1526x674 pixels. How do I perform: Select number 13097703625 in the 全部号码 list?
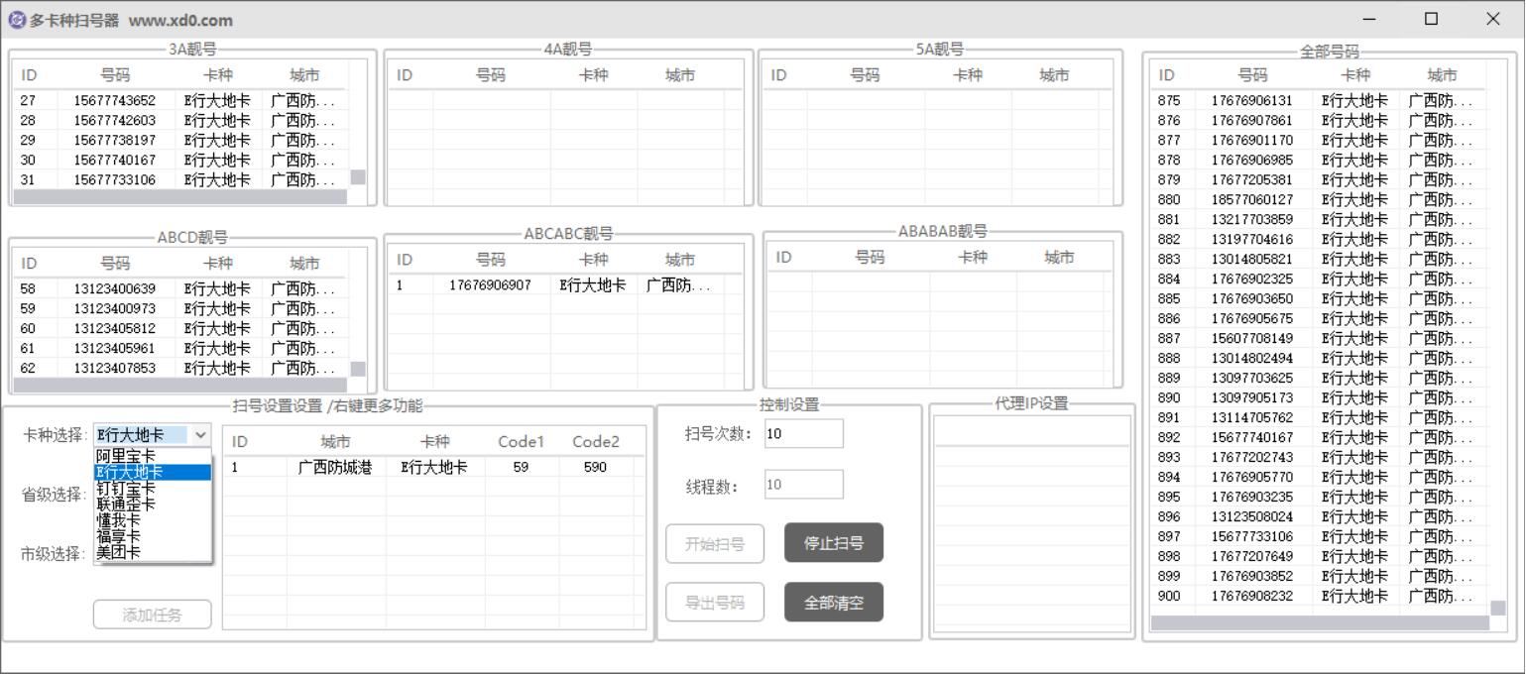[1252, 378]
